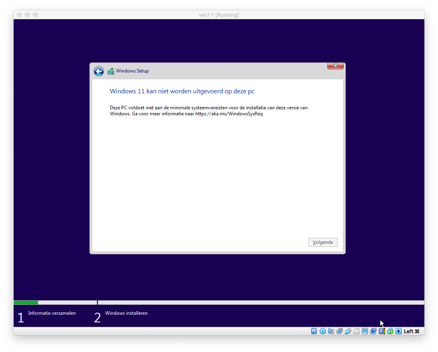Screen dimensions: 438x352
Task: Open the USB devices icon
Action: pyautogui.click(x=348, y=331)
